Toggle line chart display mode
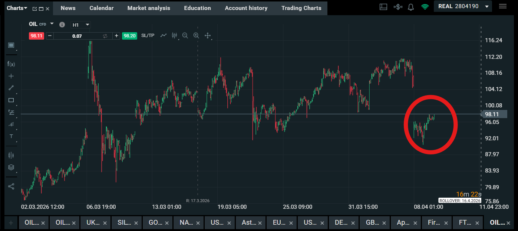This screenshot has width=518, height=231. coord(164,36)
